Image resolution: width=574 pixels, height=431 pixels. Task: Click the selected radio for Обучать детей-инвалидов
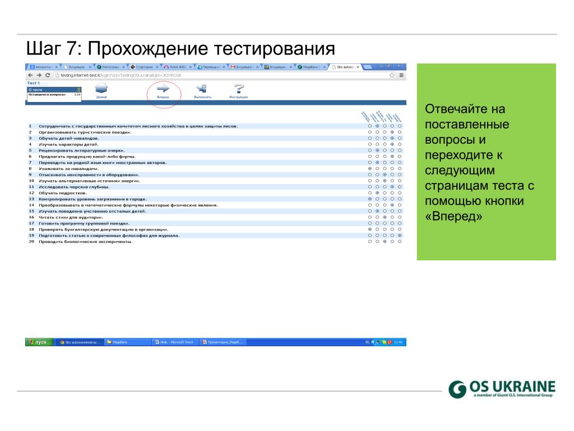(x=392, y=138)
